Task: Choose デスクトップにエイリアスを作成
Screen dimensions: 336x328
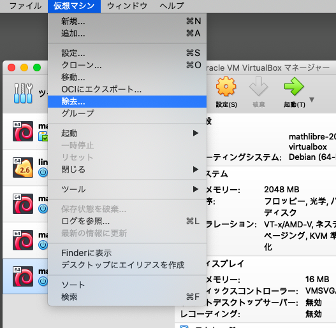Action: coord(128,265)
